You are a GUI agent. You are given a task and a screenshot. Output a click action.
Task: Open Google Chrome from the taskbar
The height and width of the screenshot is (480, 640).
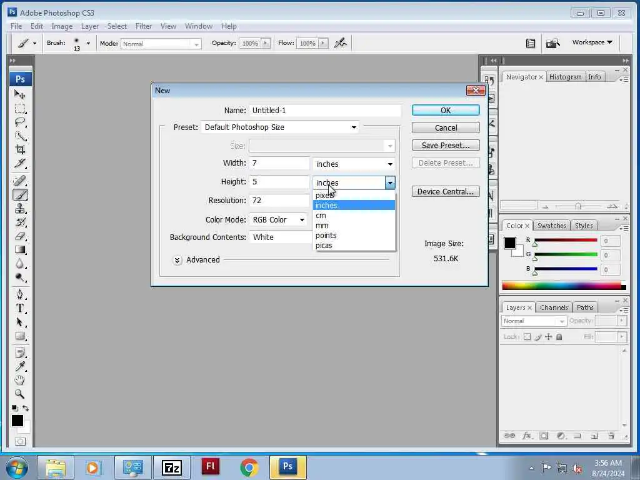coord(249,467)
